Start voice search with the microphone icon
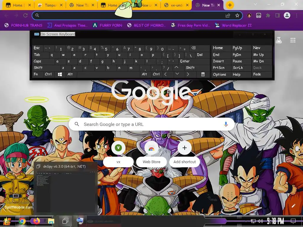This screenshot has height=227, width=303. (226, 124)
